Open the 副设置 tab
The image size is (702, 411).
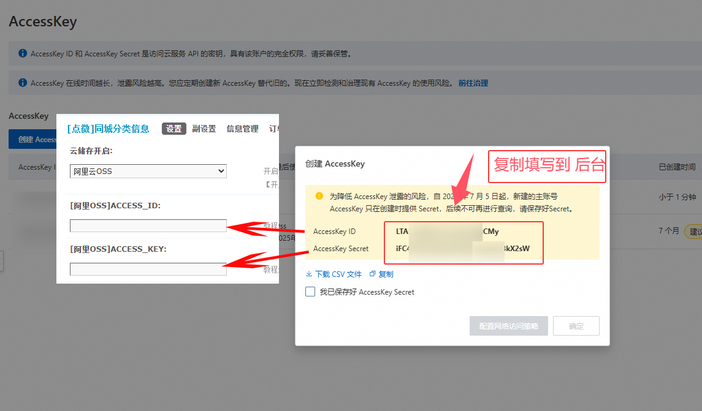[204, 129]
